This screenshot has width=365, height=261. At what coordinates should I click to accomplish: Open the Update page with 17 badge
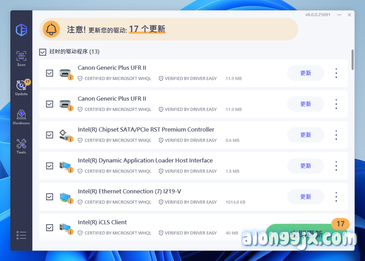pyautogui.click(x=21, y=88)
